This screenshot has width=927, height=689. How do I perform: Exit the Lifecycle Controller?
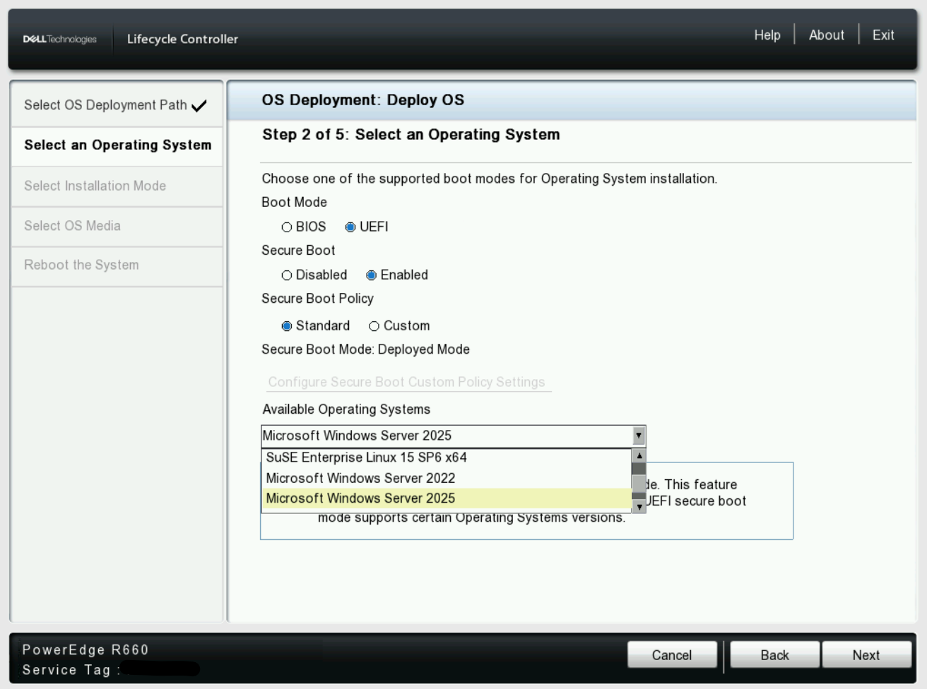click(x=883, y=35)
